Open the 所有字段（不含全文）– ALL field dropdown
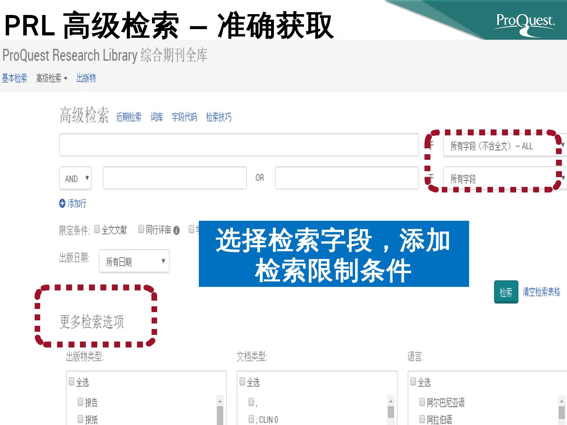Image resolution: width=567 pixels, height=425 pixels. click(505, 145)
